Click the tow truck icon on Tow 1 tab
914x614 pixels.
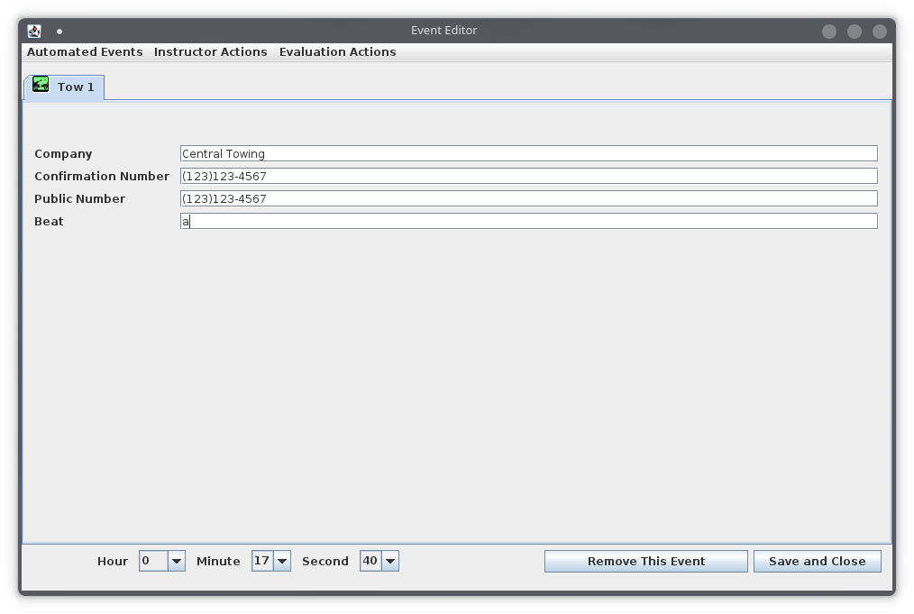click(41, 85)
